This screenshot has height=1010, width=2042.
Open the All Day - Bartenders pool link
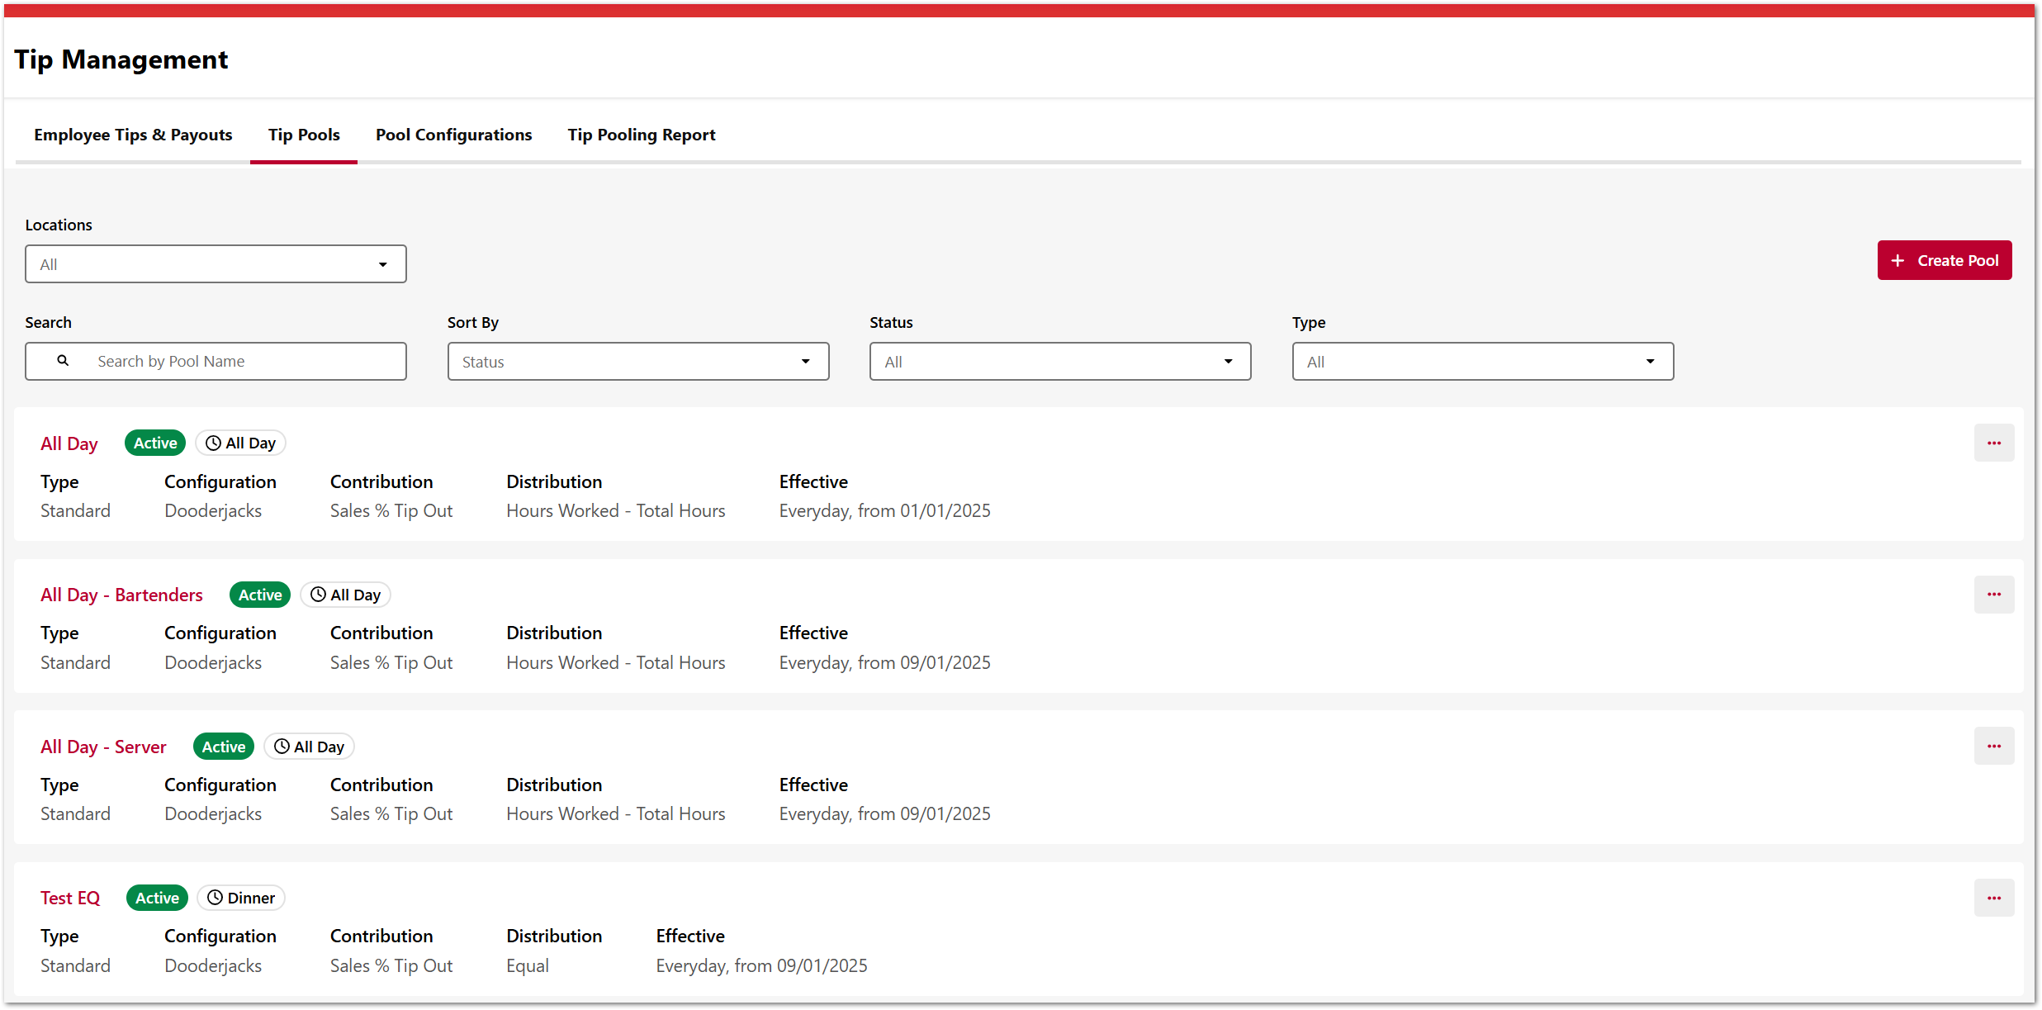click(121, 595)
